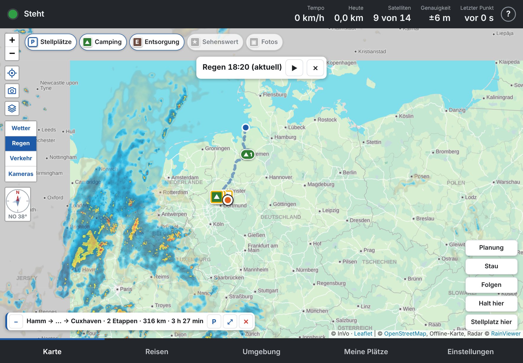
Task: Click the green Steht status indicator
Action: pos(13,14)
